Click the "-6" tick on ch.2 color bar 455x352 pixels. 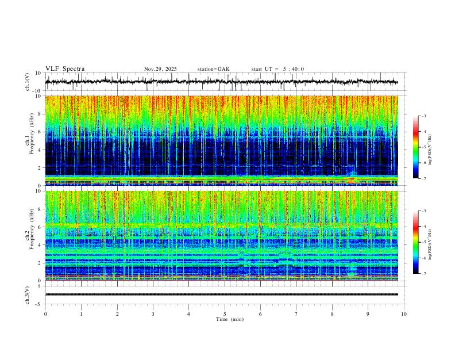point(424,258)
